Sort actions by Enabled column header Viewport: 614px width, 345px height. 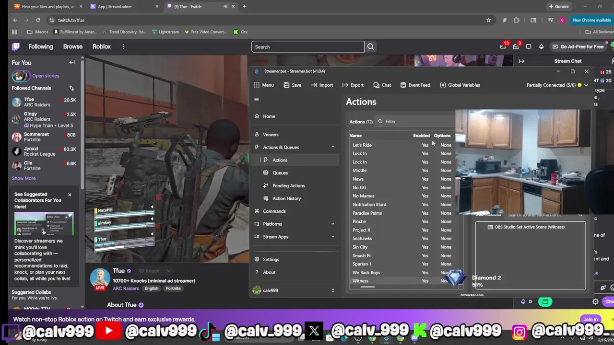[421, 136]
